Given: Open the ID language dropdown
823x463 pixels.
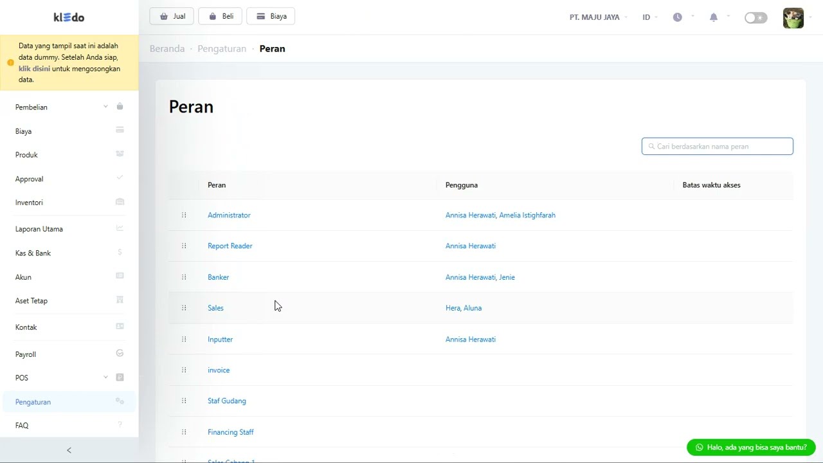Looking at the screenshot, I should pos(649,17).
